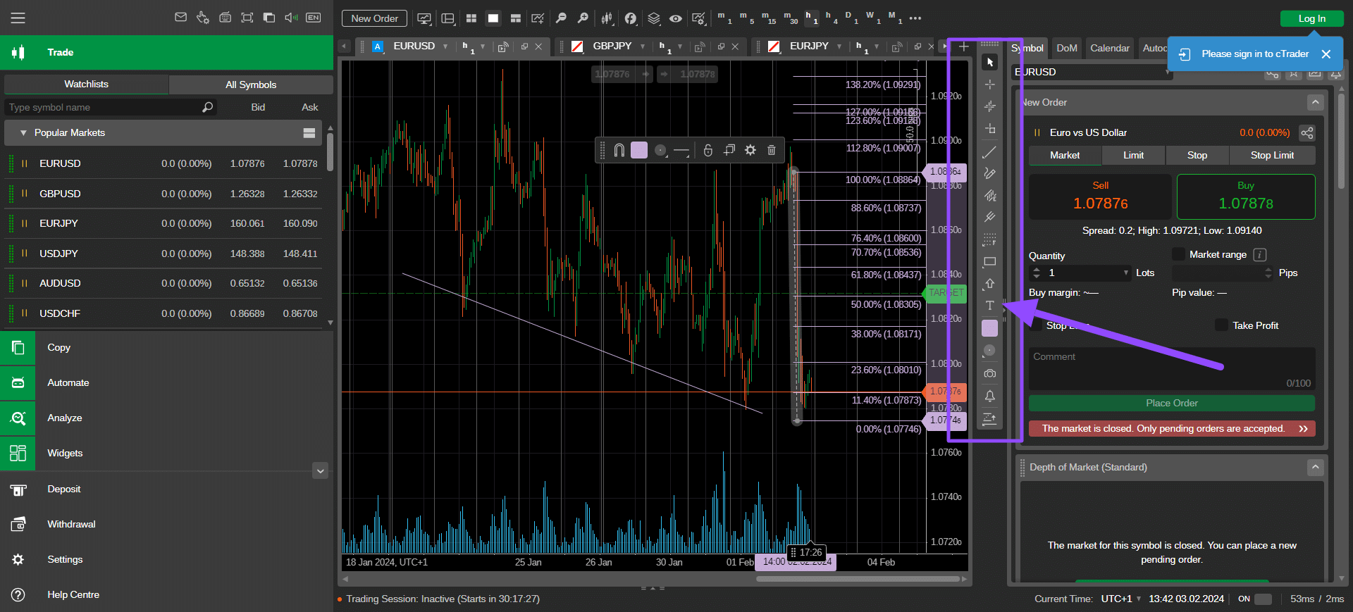Take chart snapshot with camera icon
This screenshot has width=1353, height=612.
coord(990,373)
